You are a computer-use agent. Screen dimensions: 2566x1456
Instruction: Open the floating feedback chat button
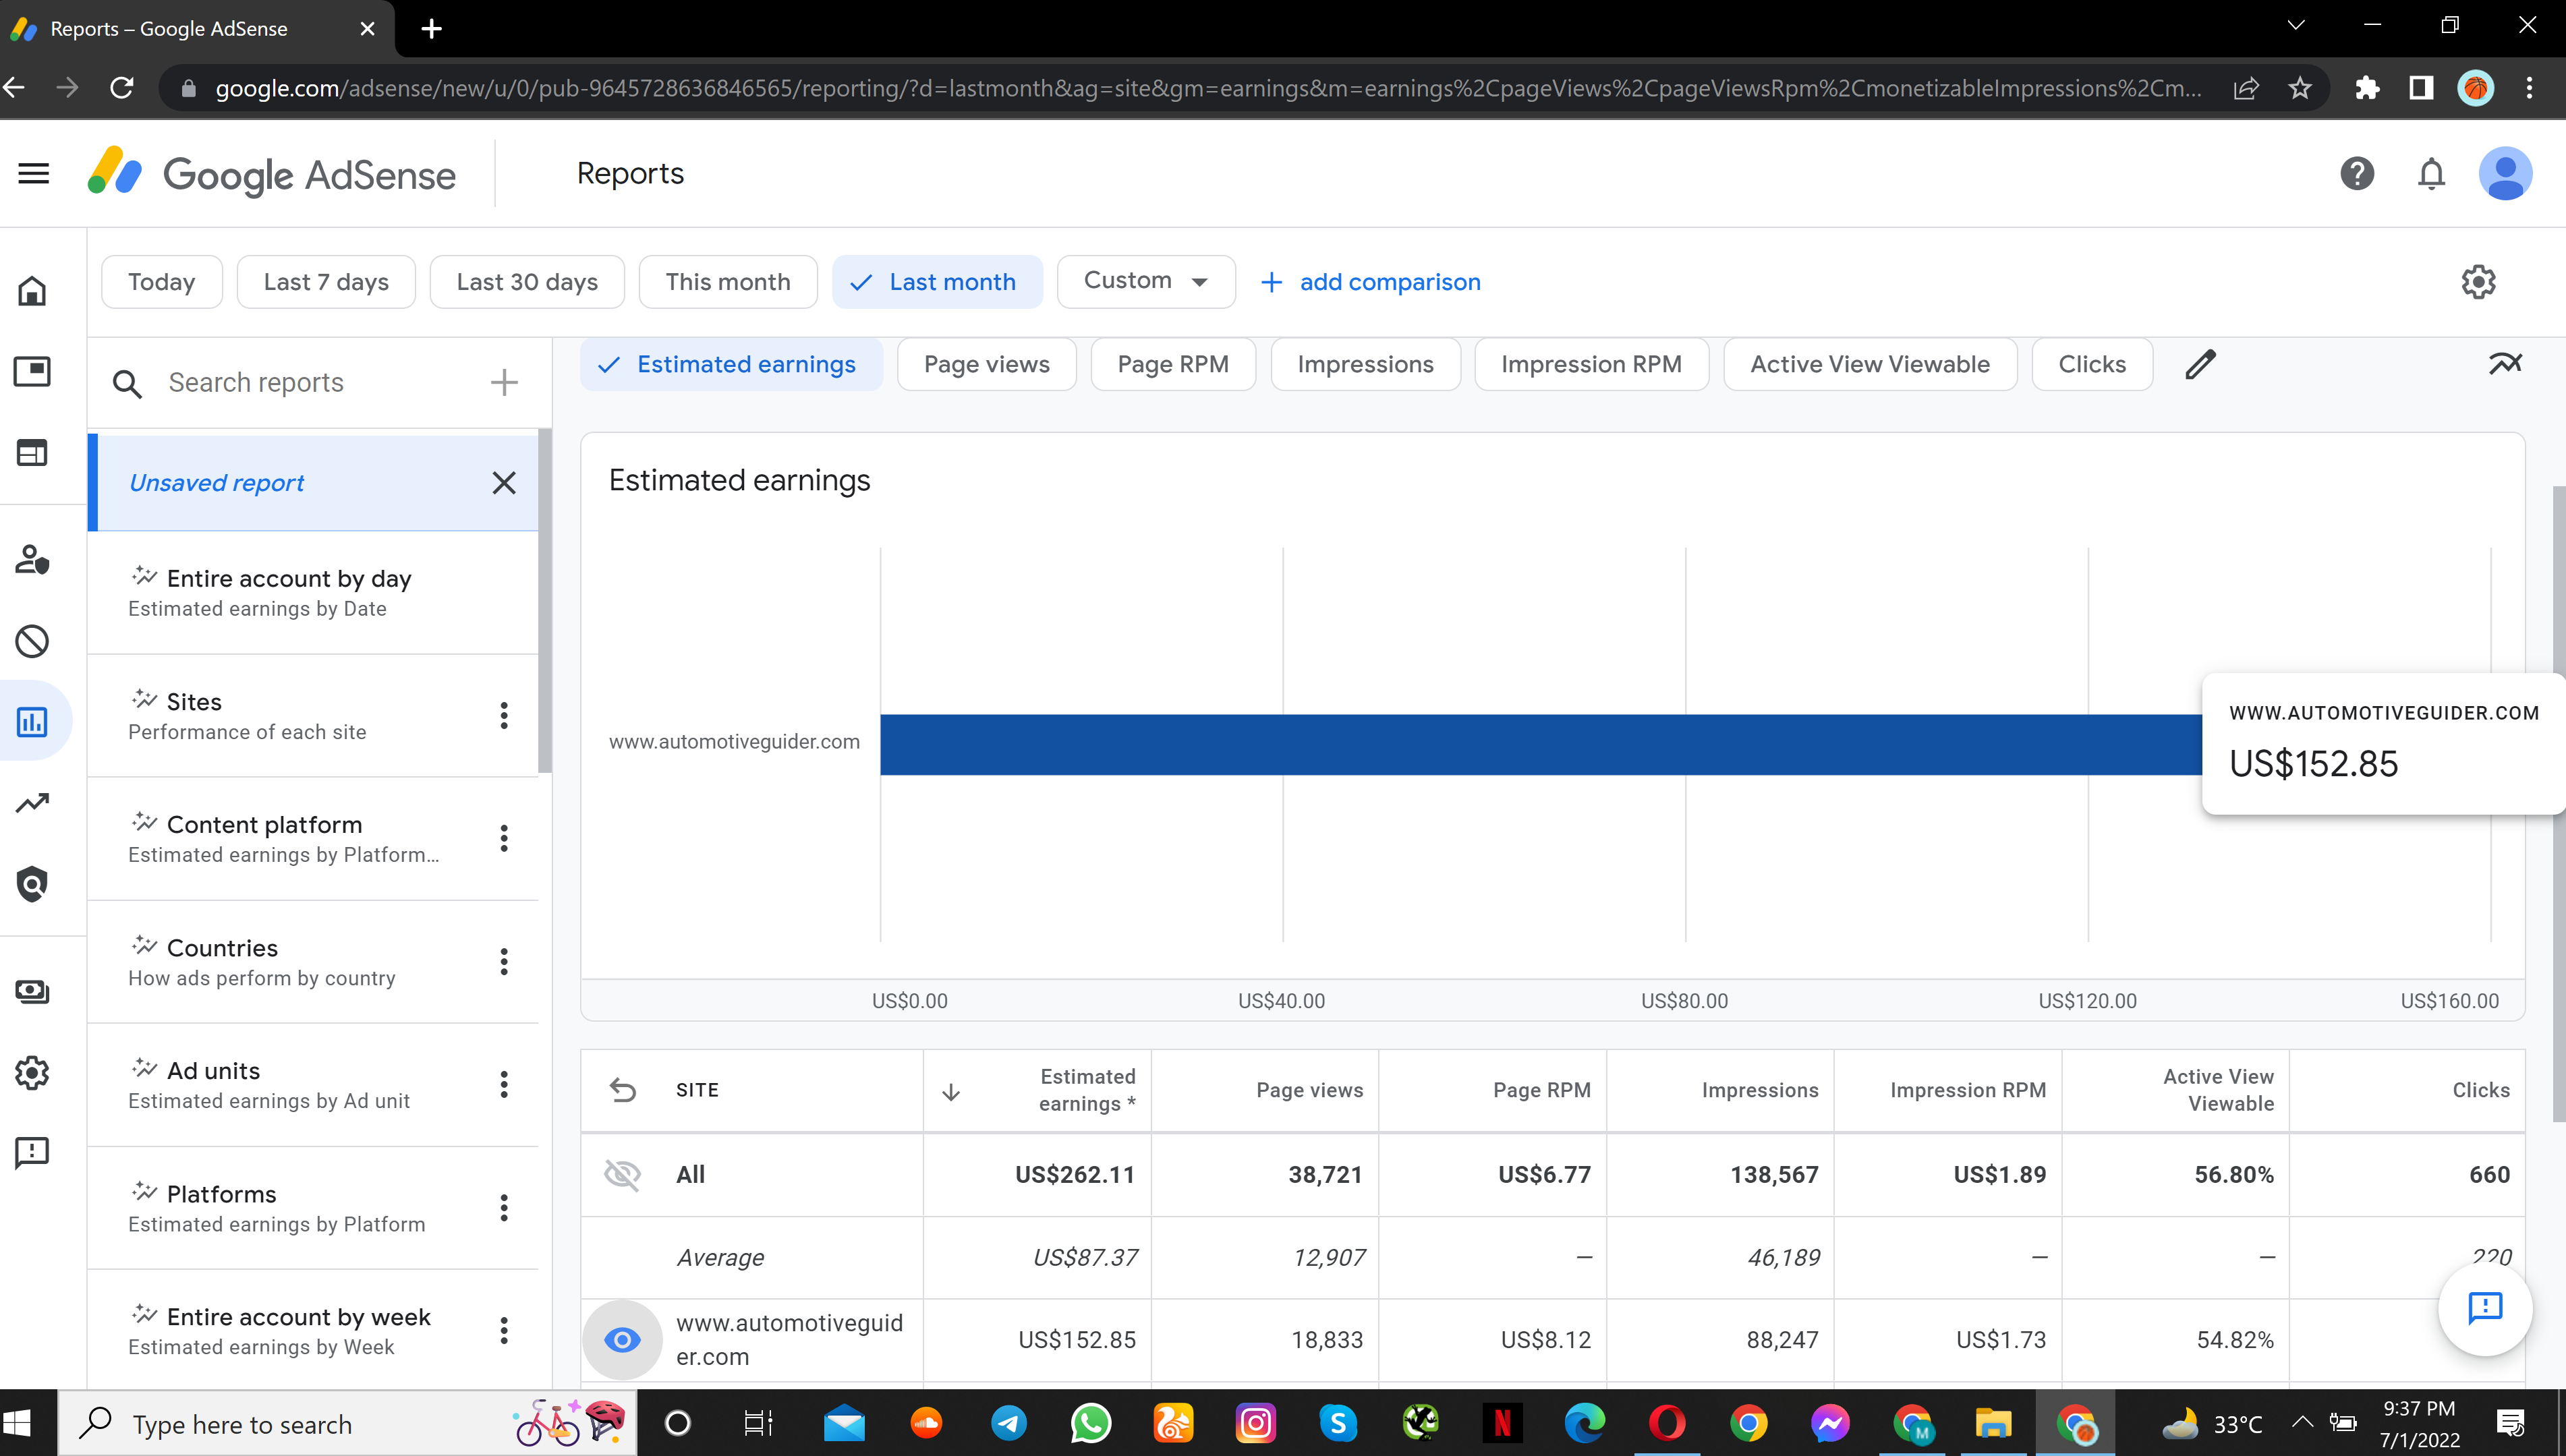coord(2485,1308)
